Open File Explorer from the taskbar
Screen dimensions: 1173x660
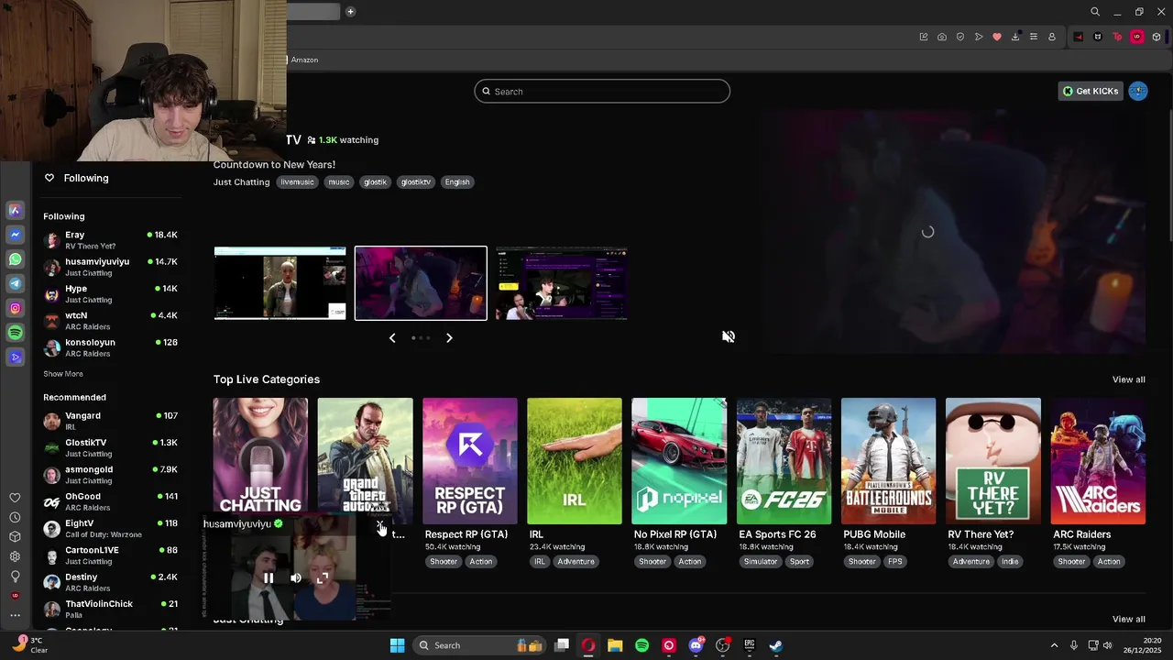pos(615,645)
